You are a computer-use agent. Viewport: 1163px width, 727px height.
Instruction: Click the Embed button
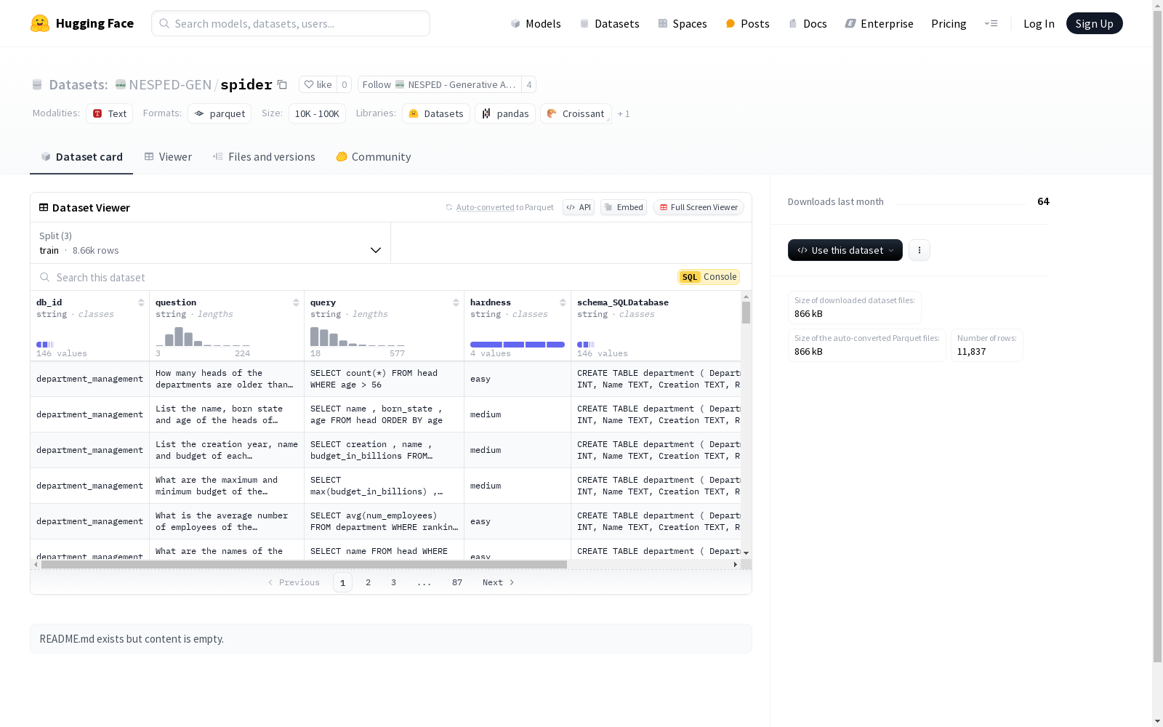tap(624, 207)
